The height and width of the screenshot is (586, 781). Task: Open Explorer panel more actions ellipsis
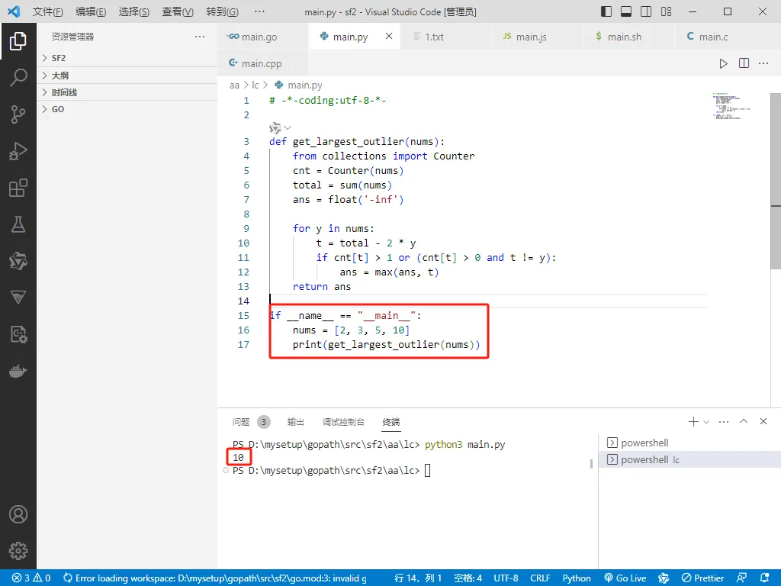click(200, 37)
